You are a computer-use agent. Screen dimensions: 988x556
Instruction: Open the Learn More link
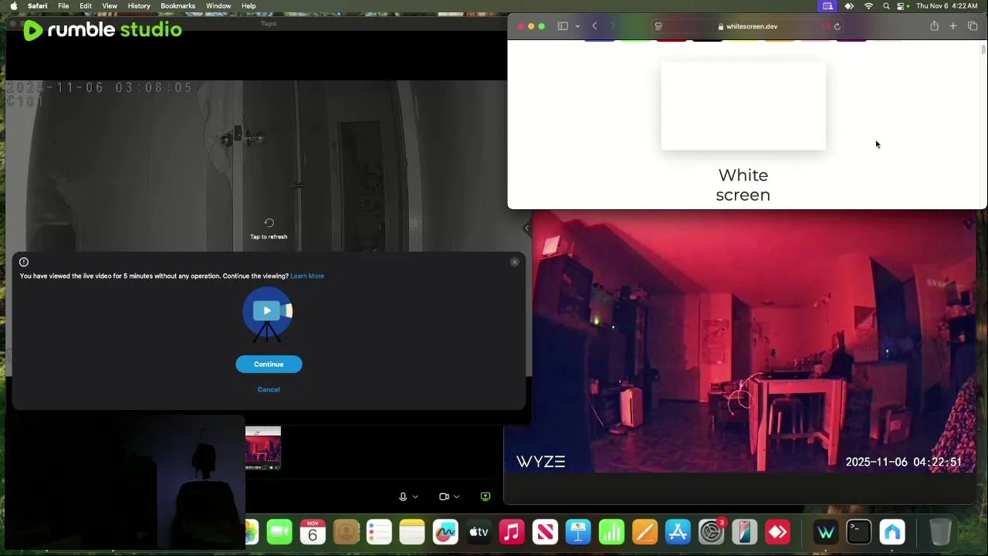(x=307, y=276)
